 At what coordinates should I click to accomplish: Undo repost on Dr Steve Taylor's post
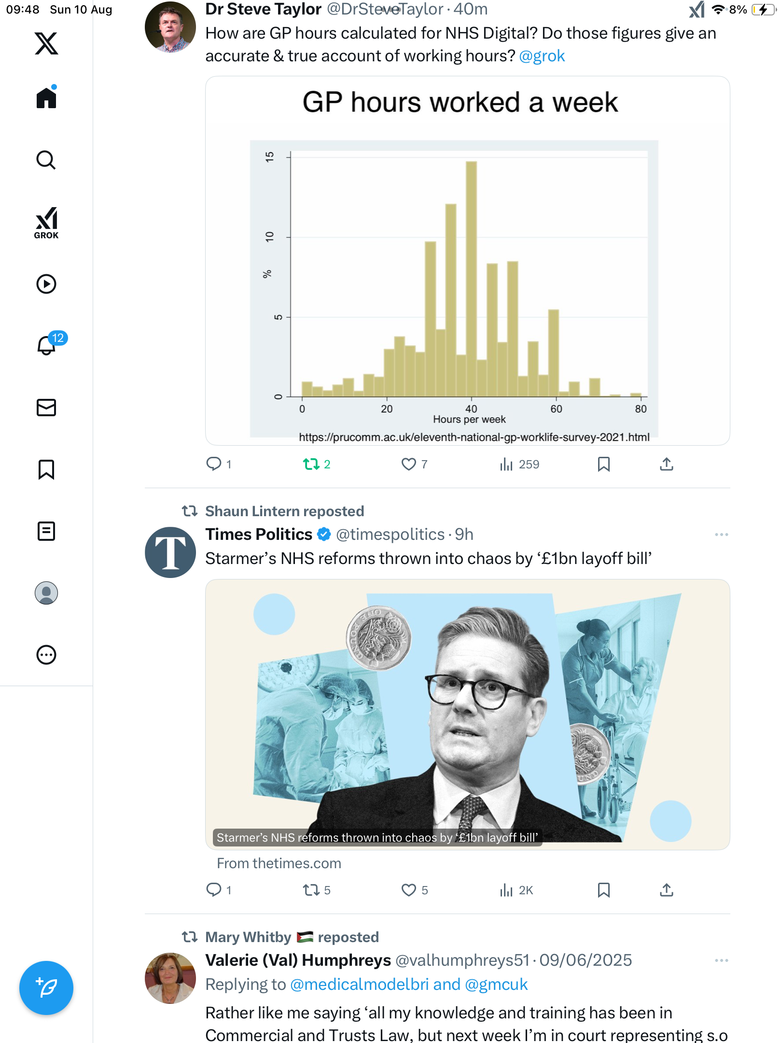pos(311,465)
